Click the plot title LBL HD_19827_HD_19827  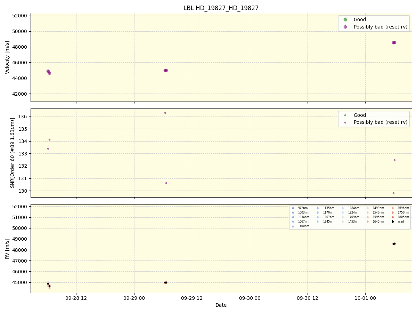coord(221,8)
